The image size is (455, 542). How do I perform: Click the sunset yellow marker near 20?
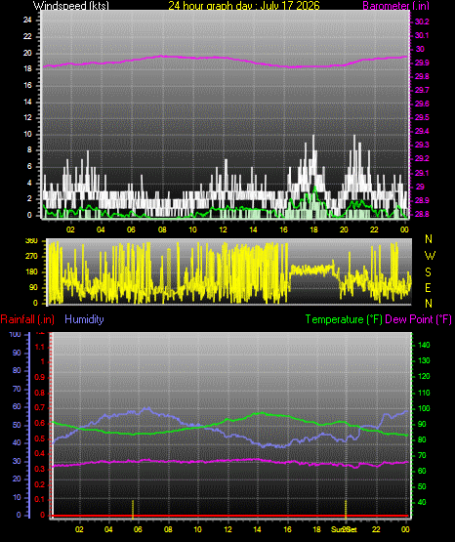(x=346, y=509)
